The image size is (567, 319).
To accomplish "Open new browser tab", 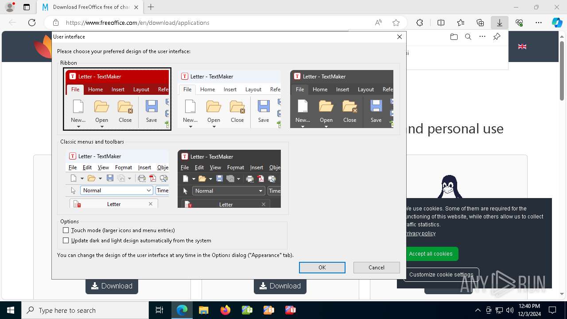I will tap(151, 7).
